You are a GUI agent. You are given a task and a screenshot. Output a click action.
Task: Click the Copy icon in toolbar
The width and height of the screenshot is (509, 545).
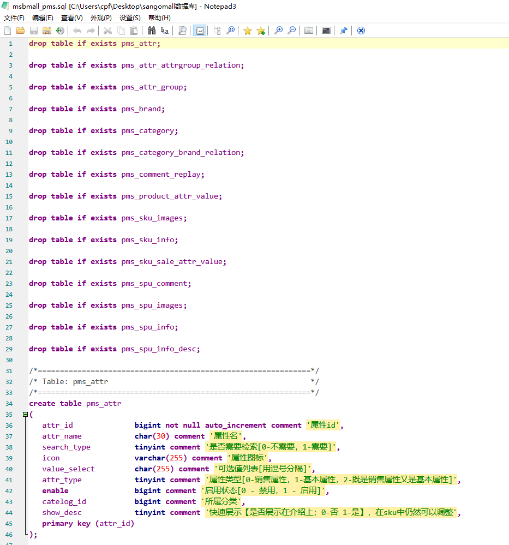tap(121, 31)
